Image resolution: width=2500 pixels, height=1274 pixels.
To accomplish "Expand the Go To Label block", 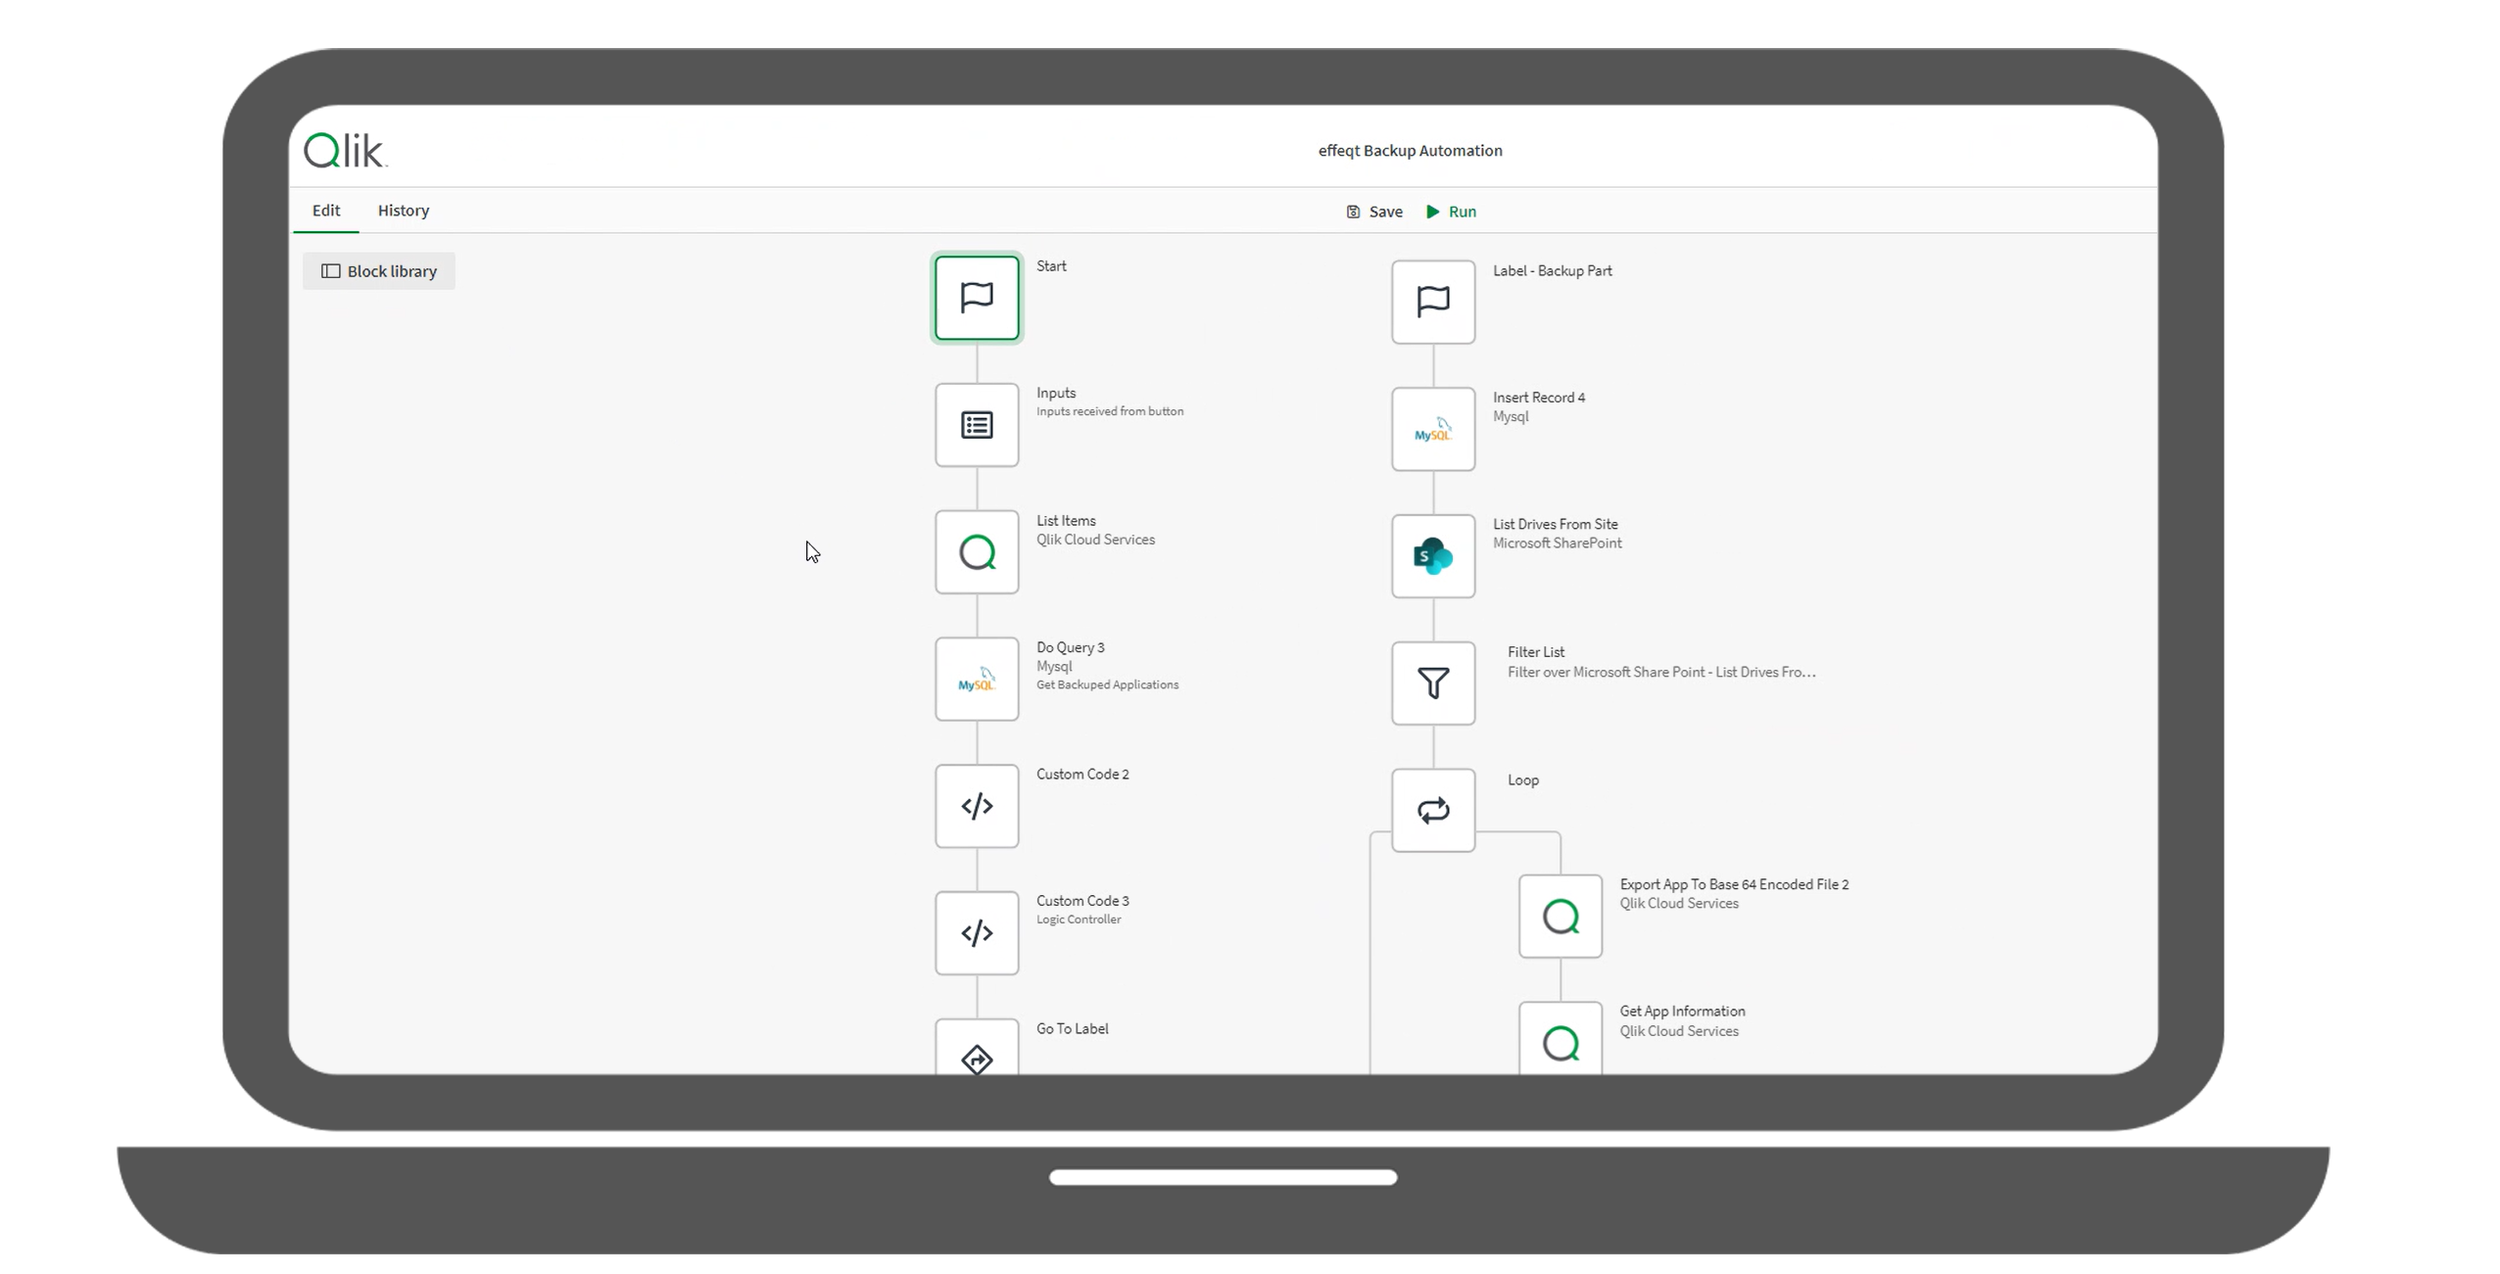I will pos(976,1058).
